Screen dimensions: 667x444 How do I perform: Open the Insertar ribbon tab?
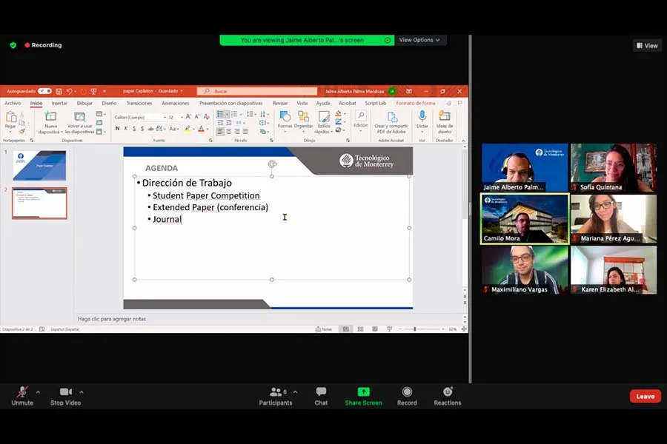(x=59, y=104)
